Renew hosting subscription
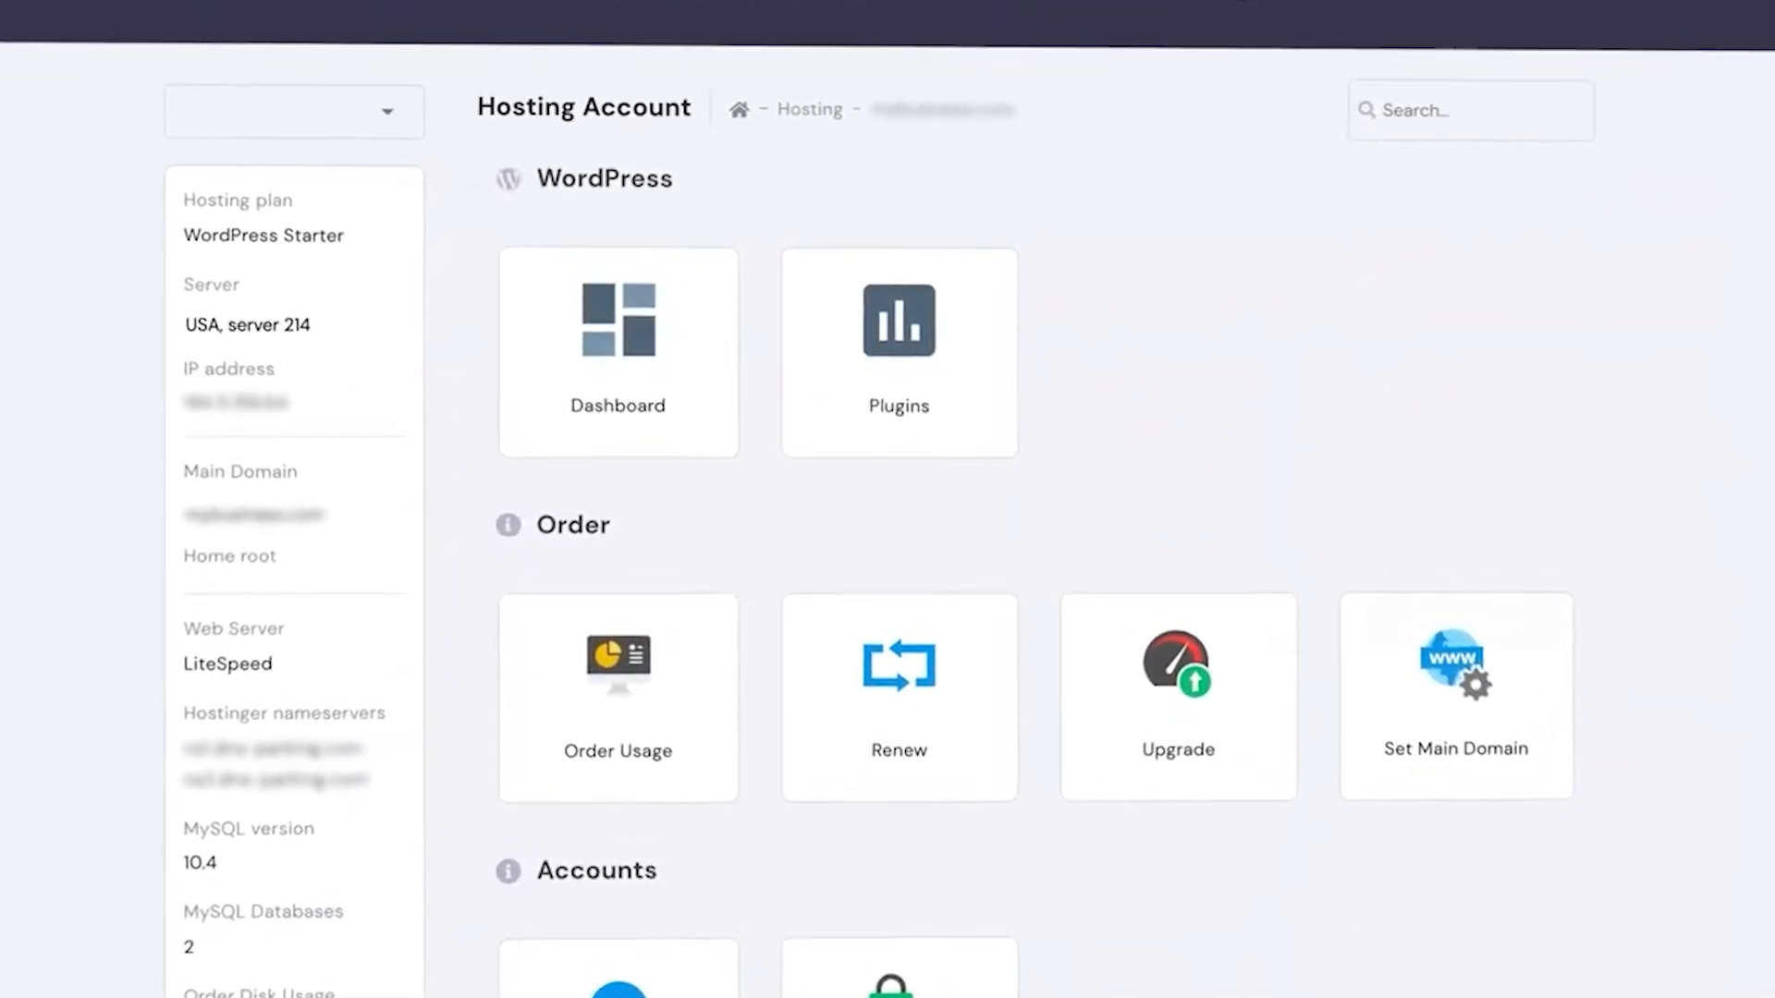This screenshot has width=1775, height=998. click(899, 696)
